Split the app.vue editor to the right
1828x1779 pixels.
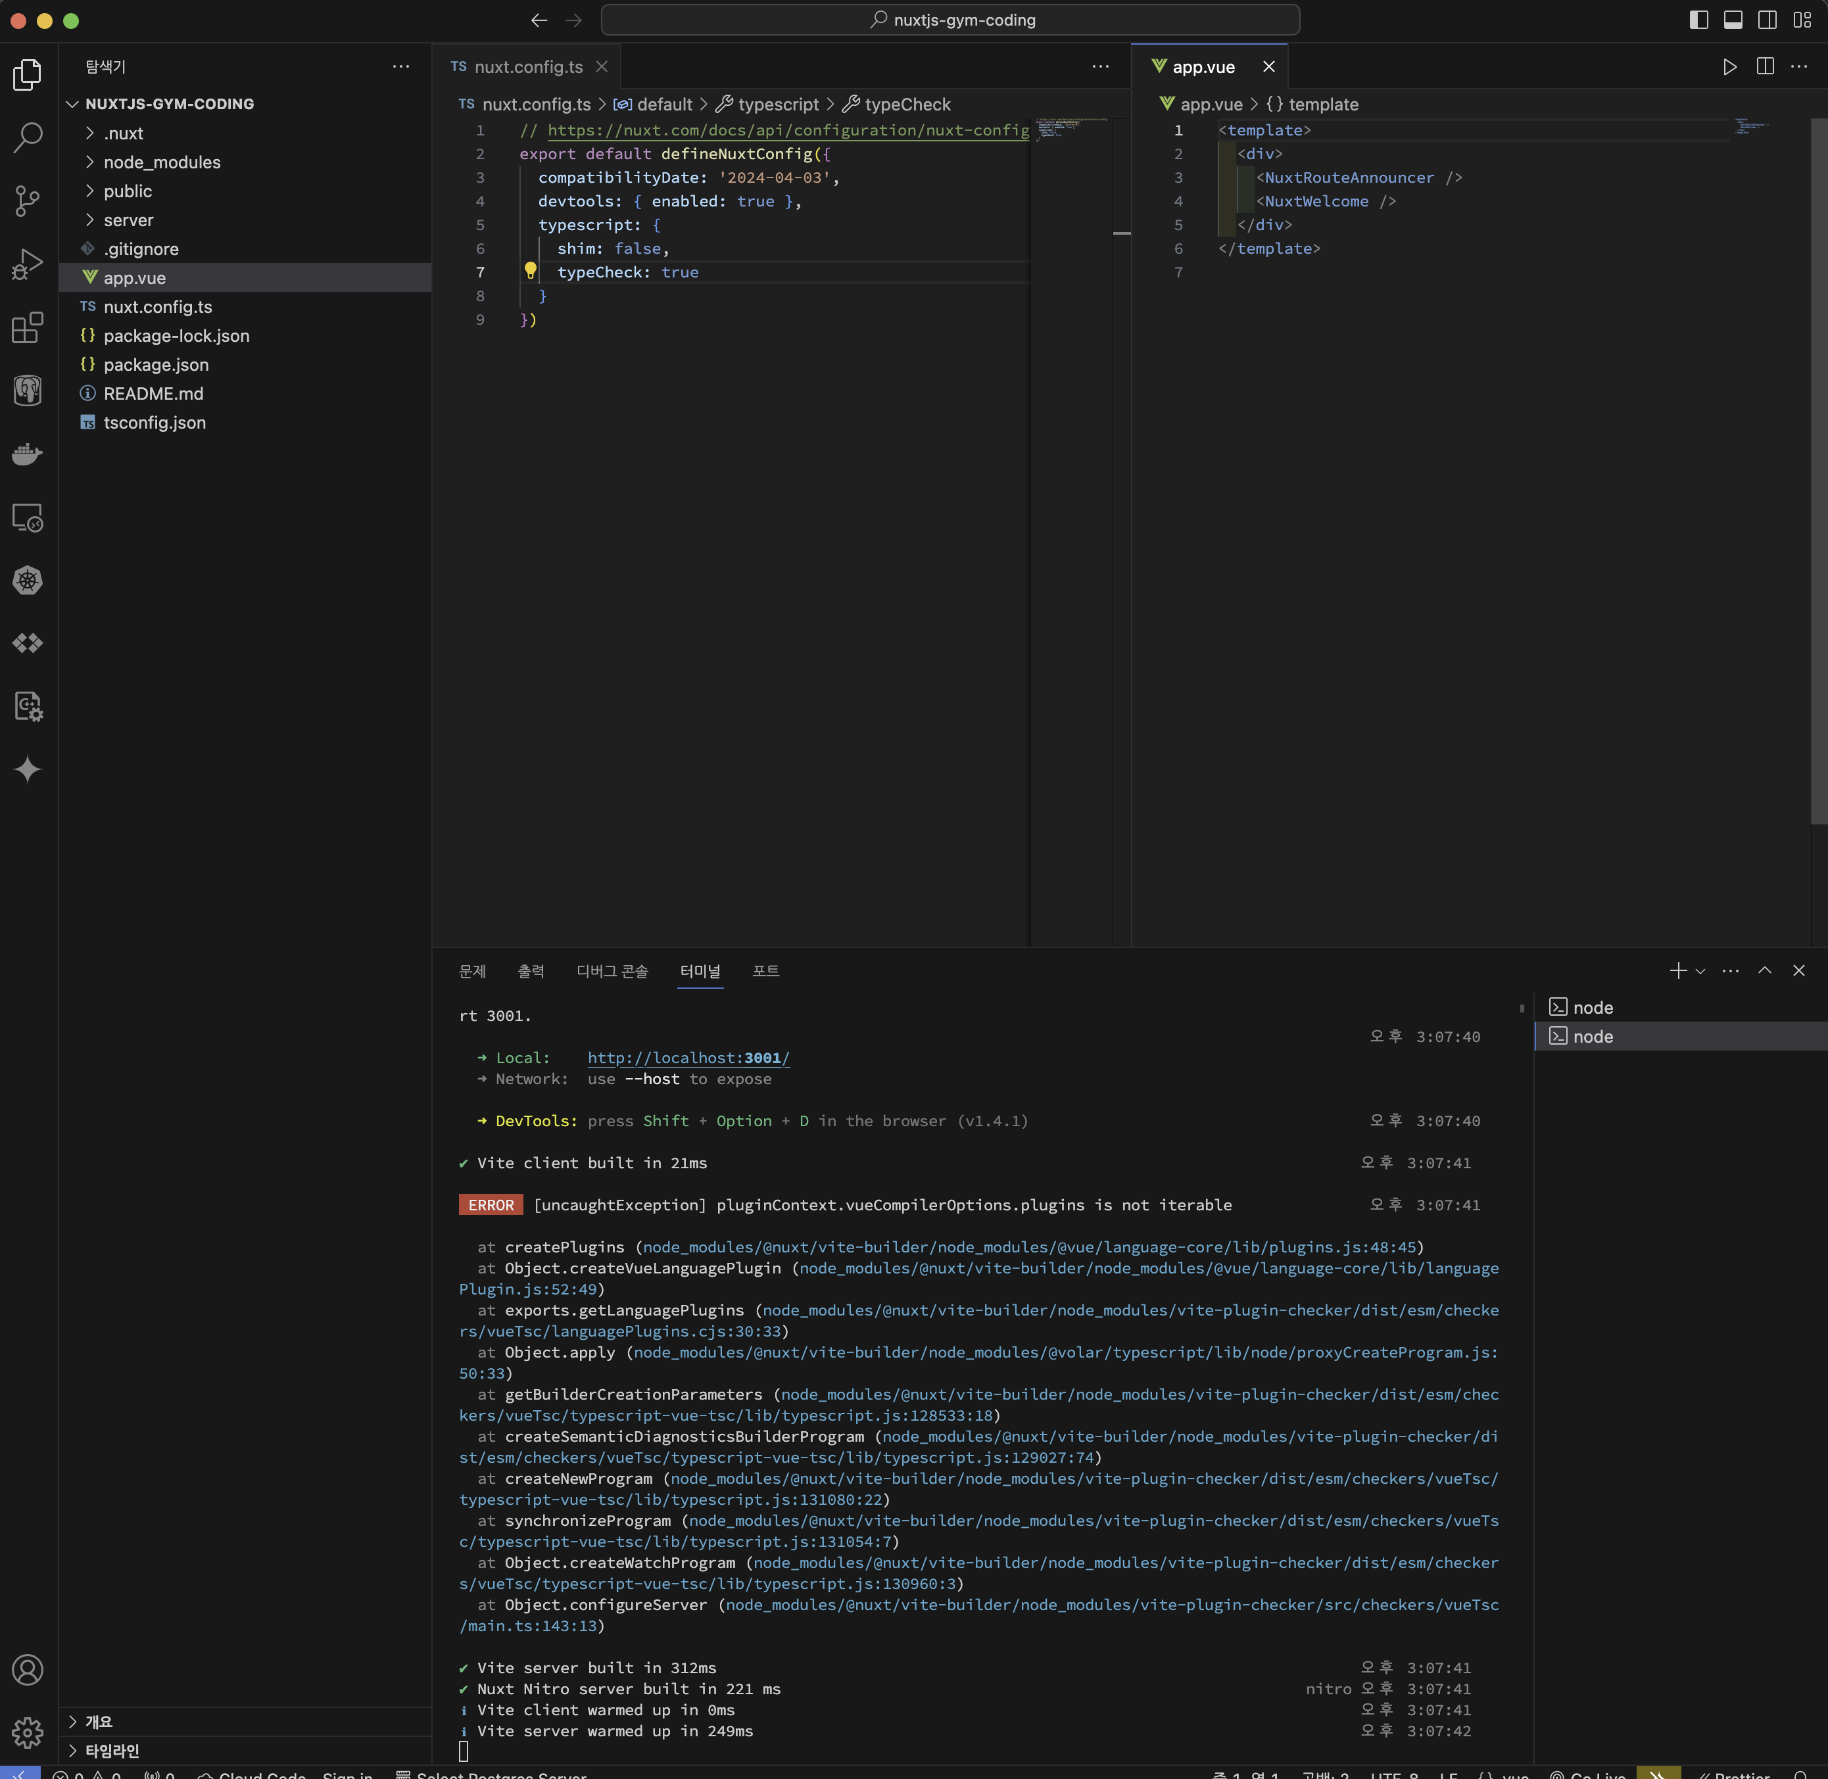click(x=1764, y=66)
